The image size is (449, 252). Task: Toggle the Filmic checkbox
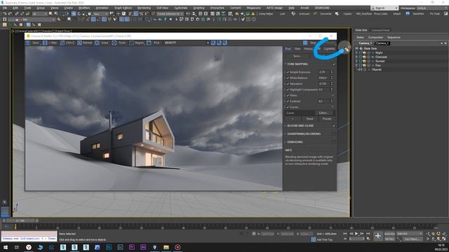click(288, 95)
